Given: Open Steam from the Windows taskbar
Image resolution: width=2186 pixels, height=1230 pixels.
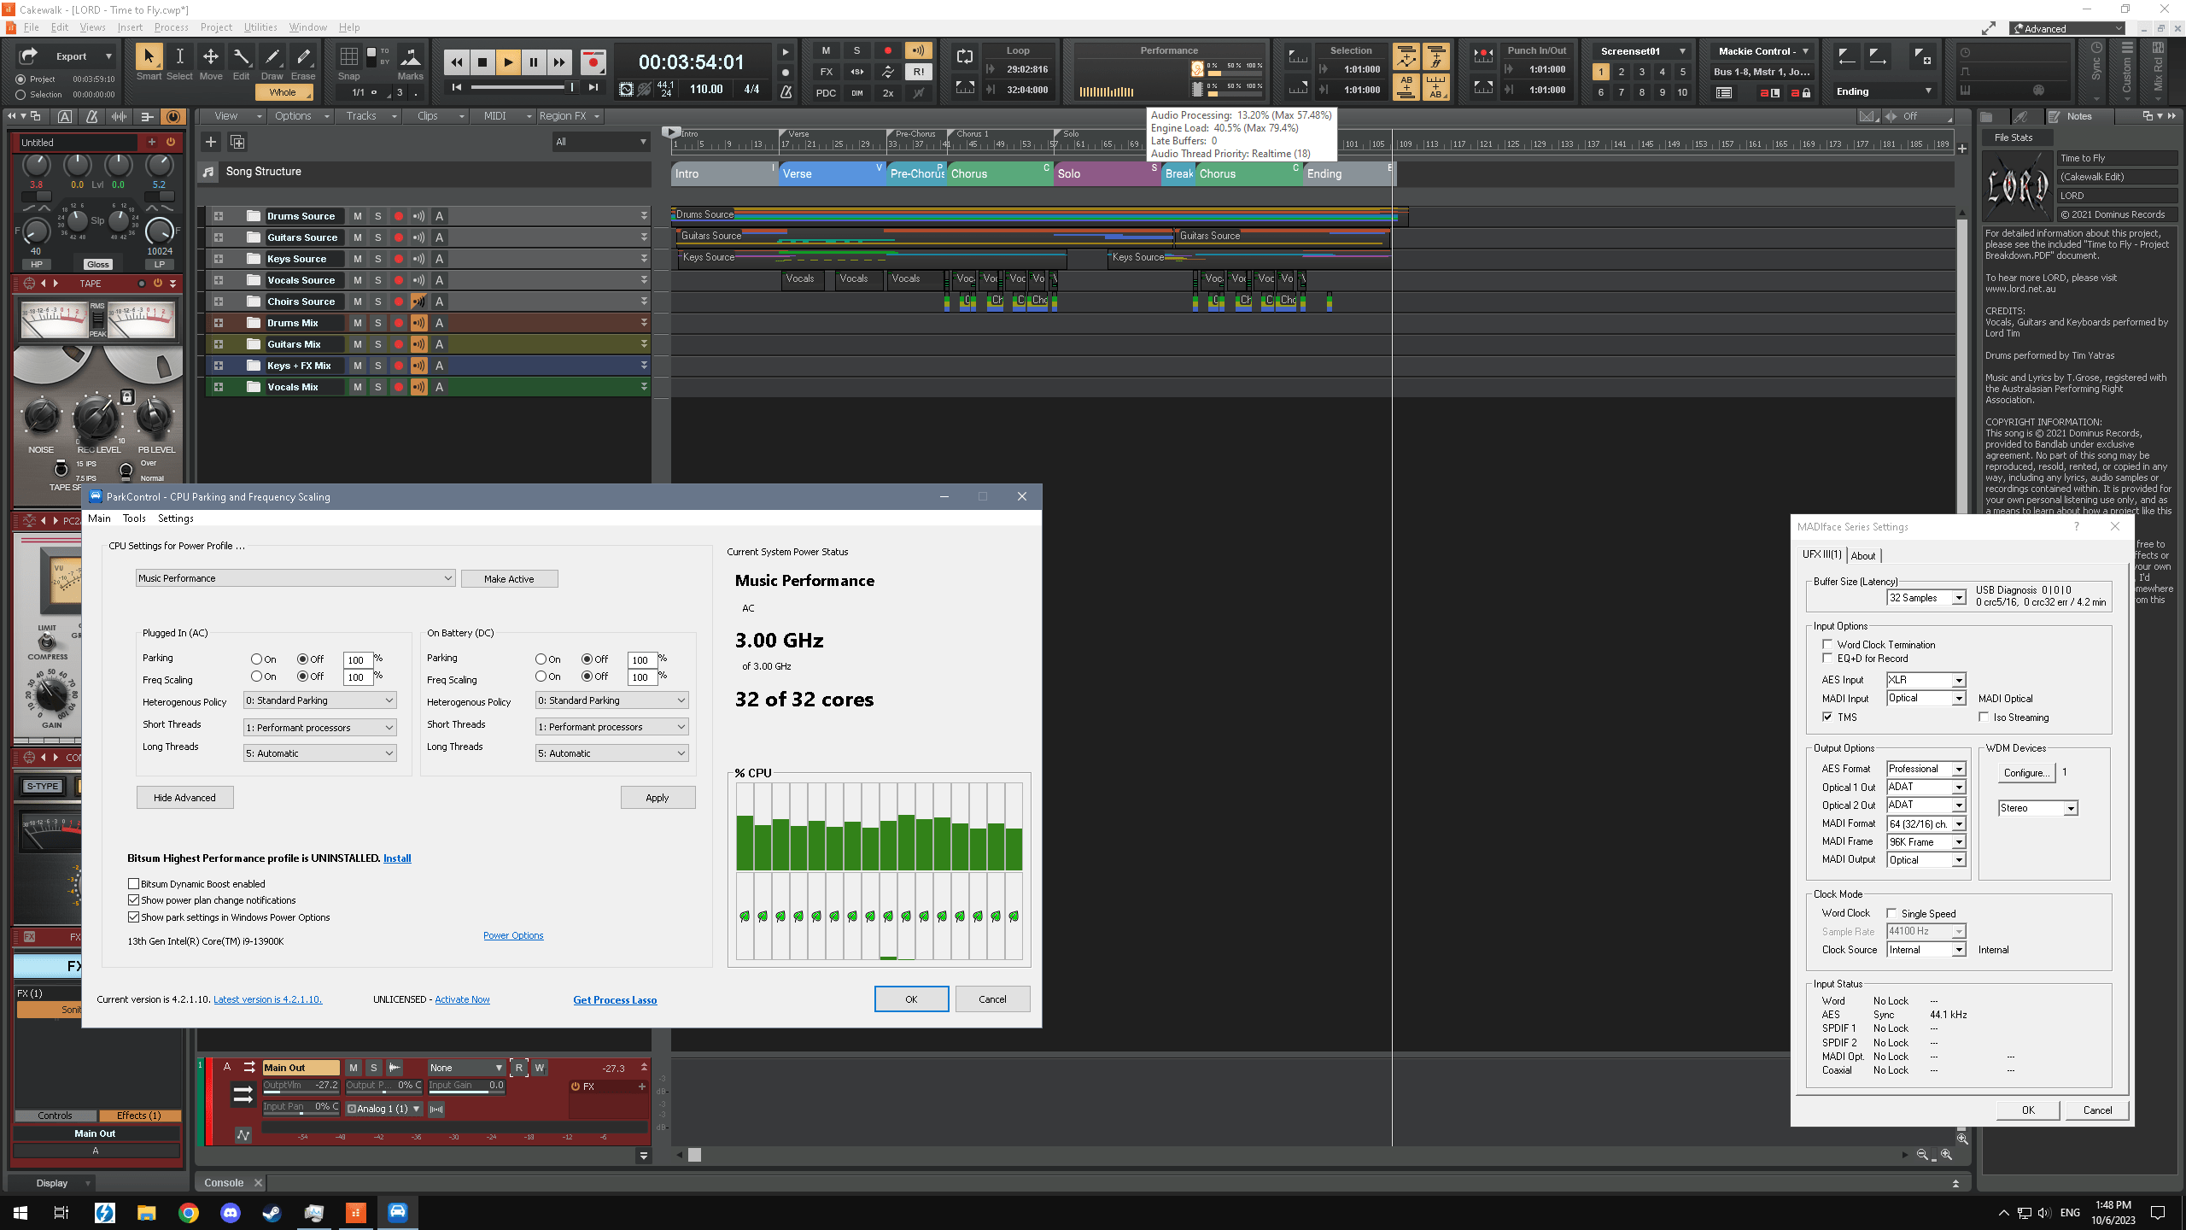Looking at the screenshot, I should tap(272, 1212).
